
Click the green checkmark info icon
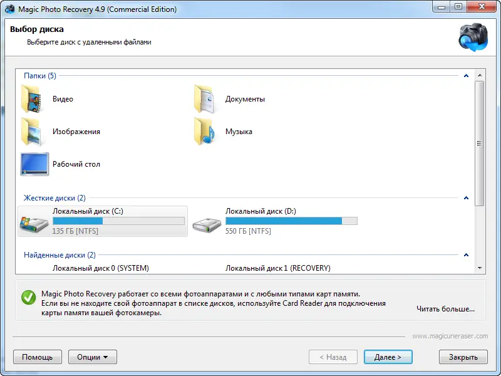[29, 298]
